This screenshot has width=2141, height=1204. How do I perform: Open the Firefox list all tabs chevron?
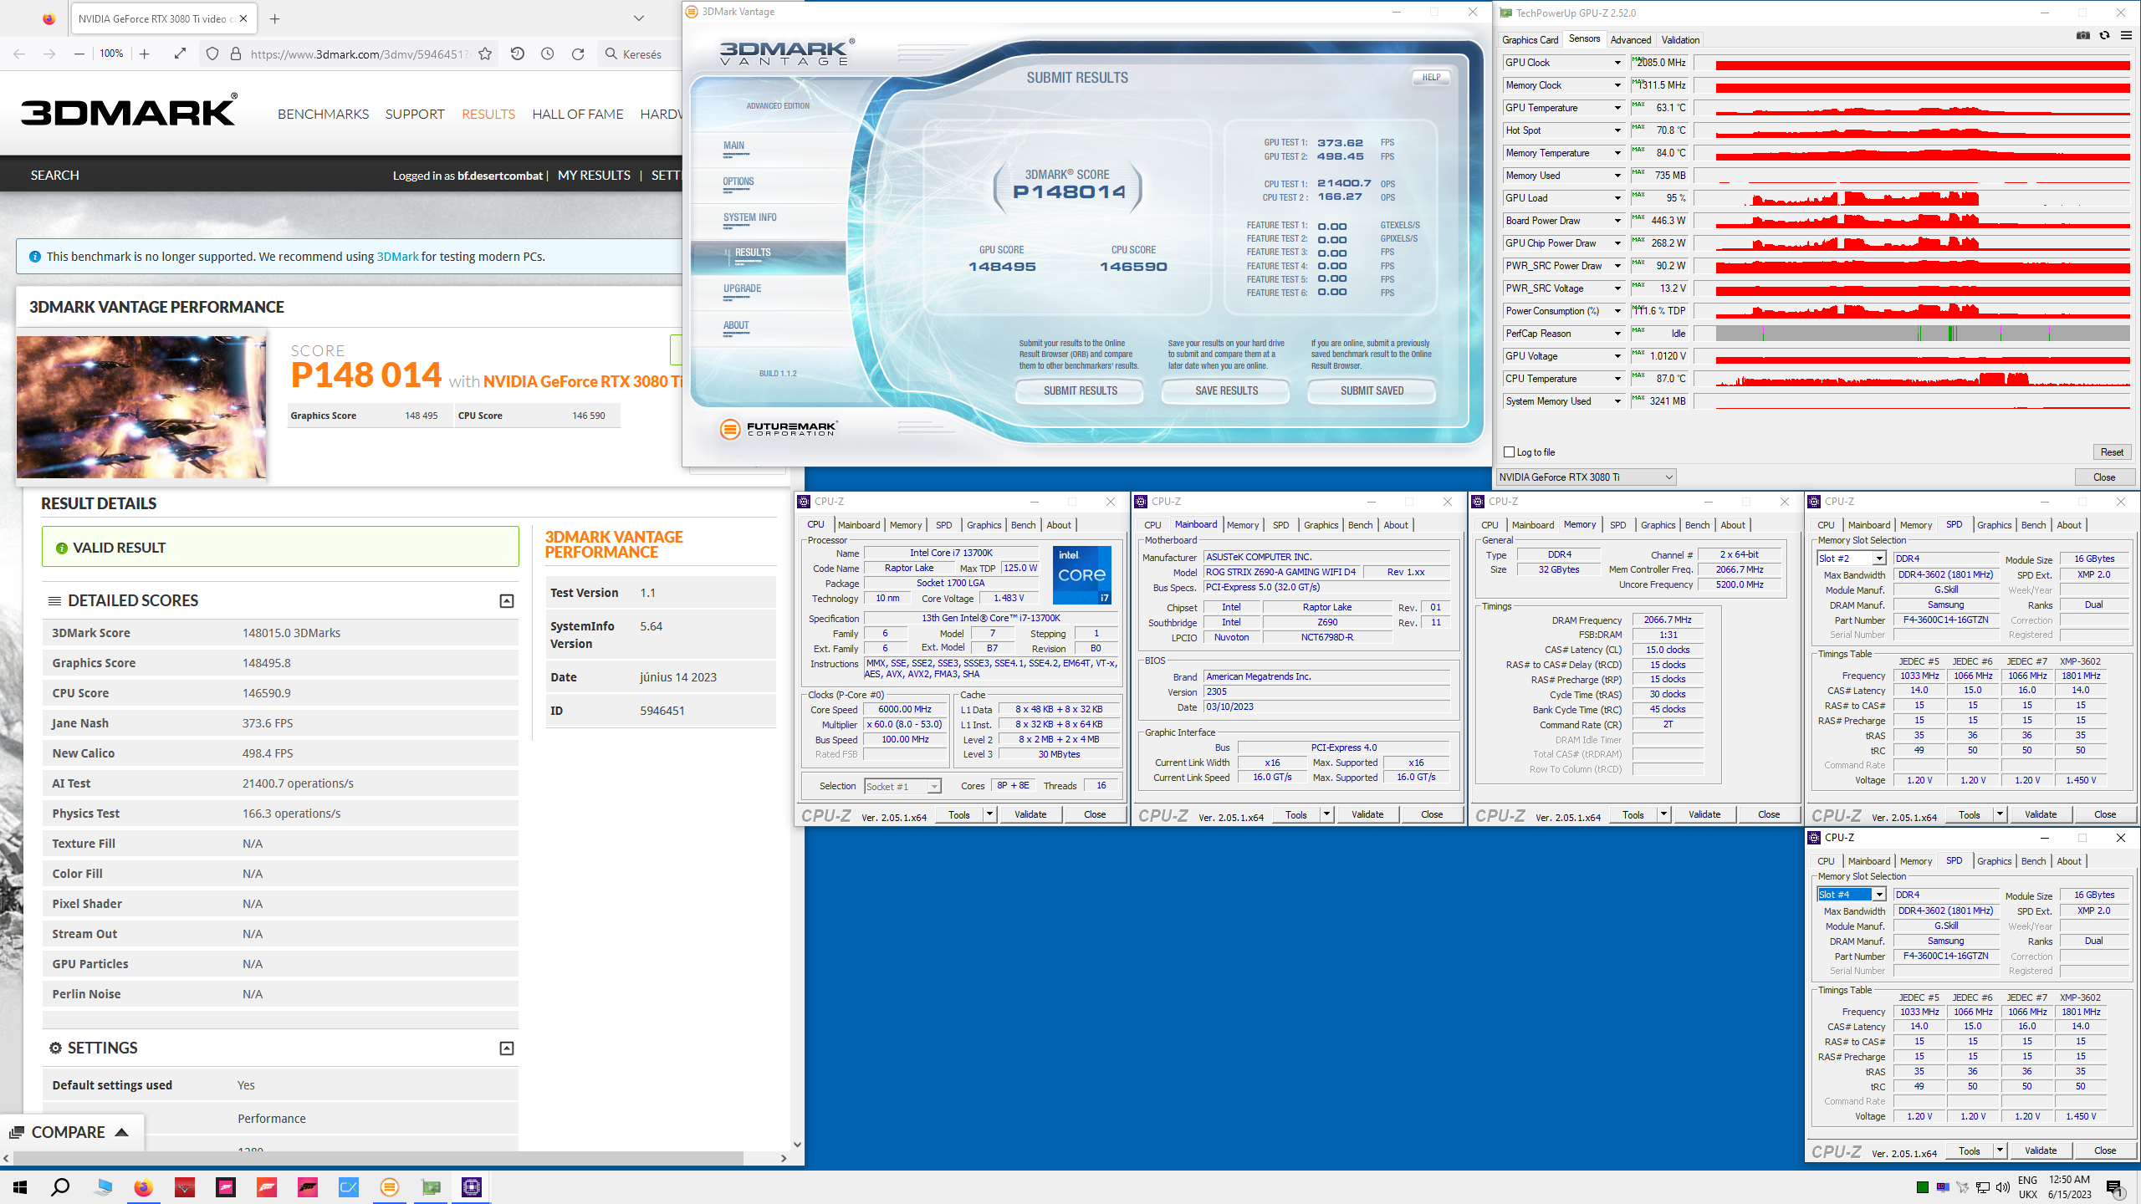(639, 18)
